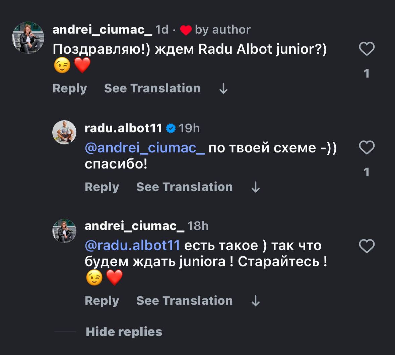Reply to andrei_ciumac_'s last comment
Screen dimensions: 395x355
(102, 301)
